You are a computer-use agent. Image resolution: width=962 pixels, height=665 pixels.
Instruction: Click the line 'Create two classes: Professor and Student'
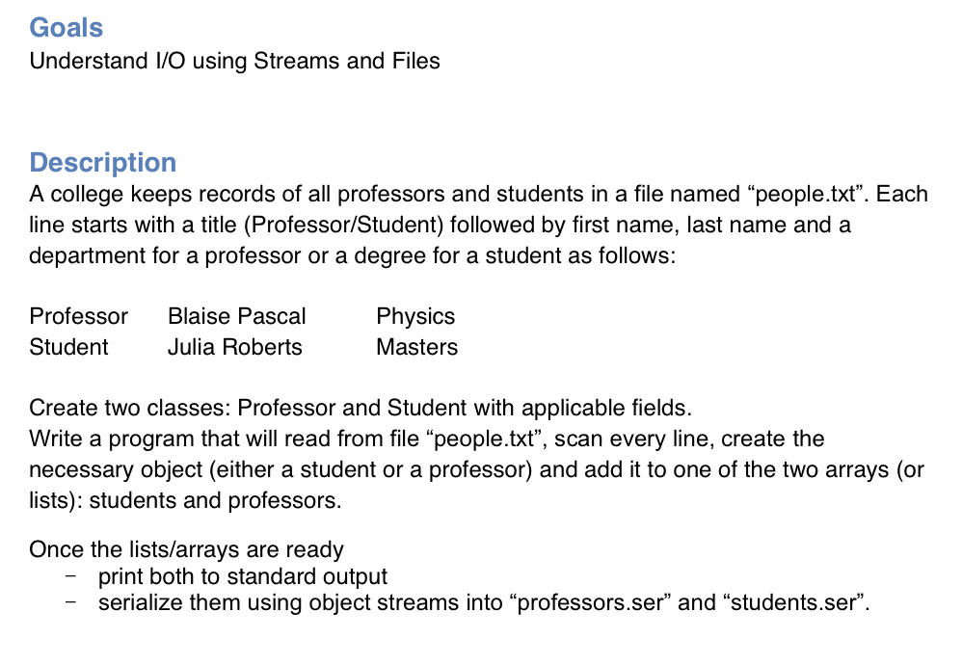[361, 408]
